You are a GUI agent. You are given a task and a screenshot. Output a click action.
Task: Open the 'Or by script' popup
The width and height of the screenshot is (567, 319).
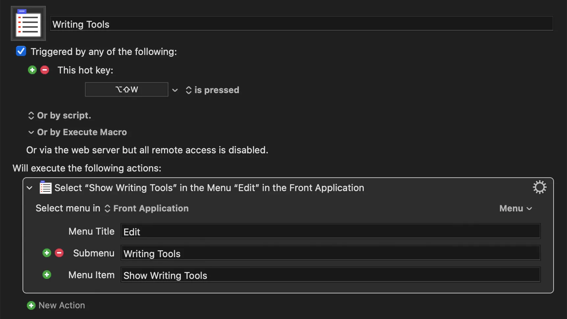pos(60,115)
